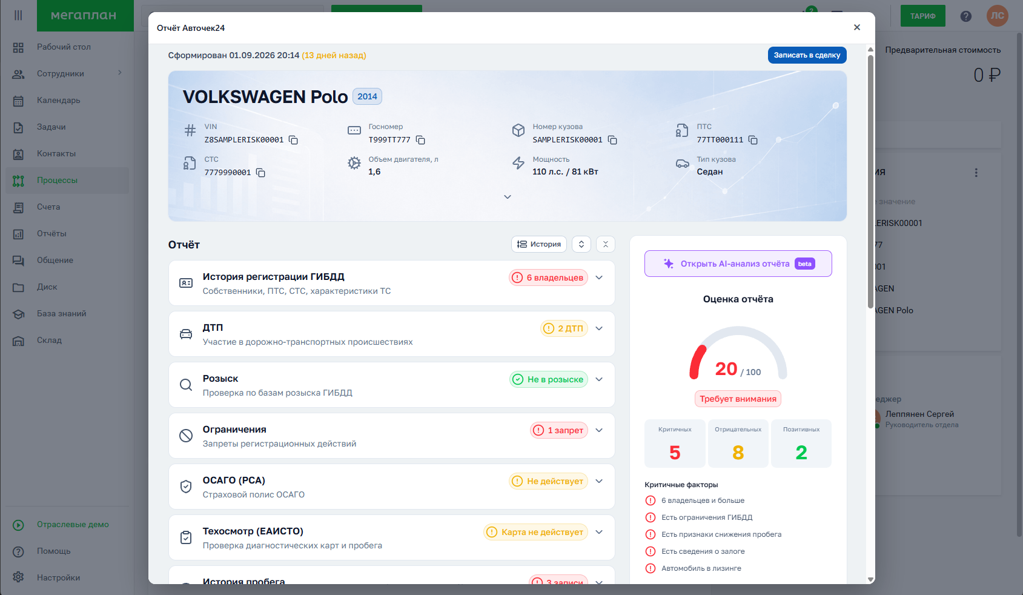This screenshot has height=595, width=1023.
Task: Expand Сотрудники submenu arrow
Action: [120, 73]
